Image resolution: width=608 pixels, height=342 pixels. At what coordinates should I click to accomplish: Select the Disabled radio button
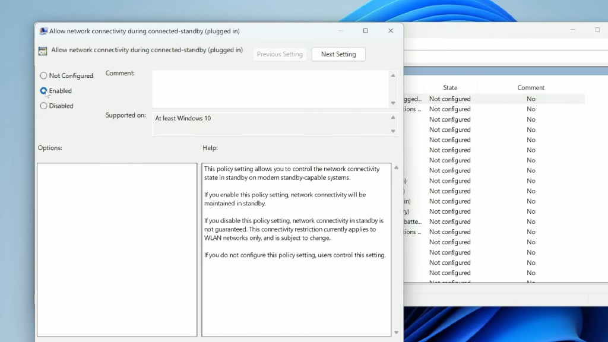[x=43, y=105]
